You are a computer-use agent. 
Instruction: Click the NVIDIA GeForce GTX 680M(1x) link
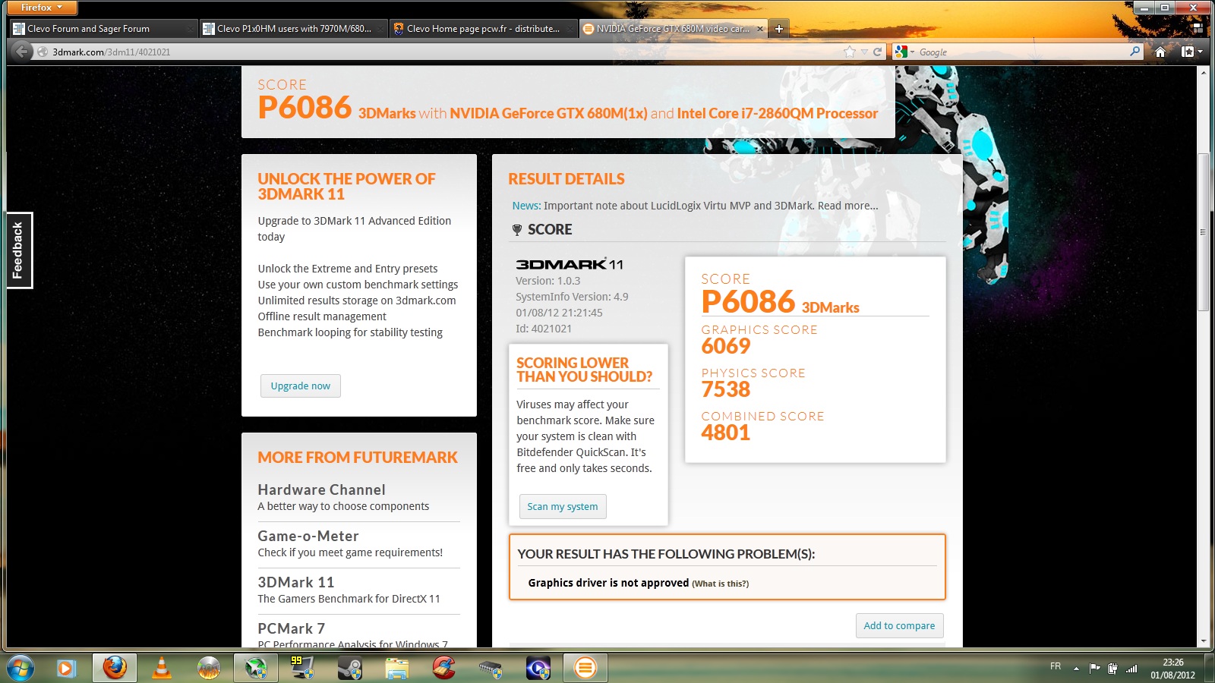[x=548, y=113]
